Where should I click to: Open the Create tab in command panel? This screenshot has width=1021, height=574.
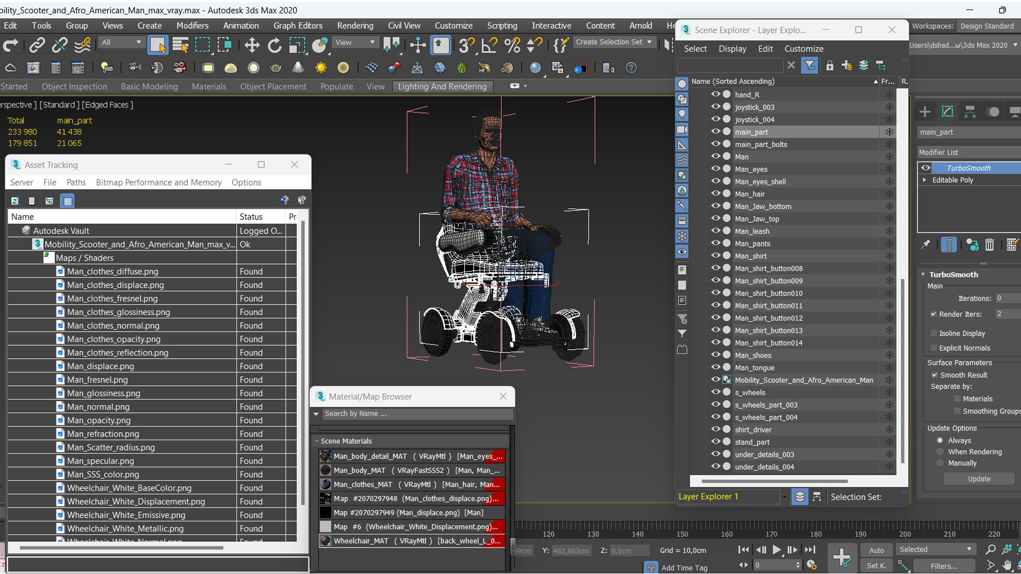coord(925,112)
